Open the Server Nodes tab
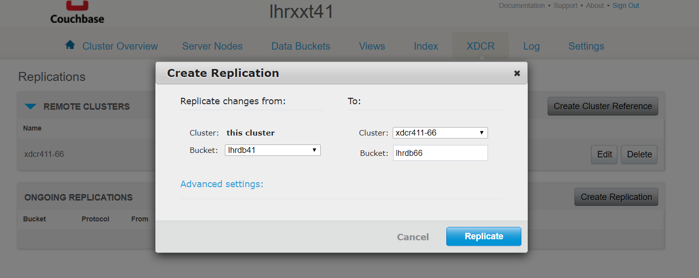 212,46
